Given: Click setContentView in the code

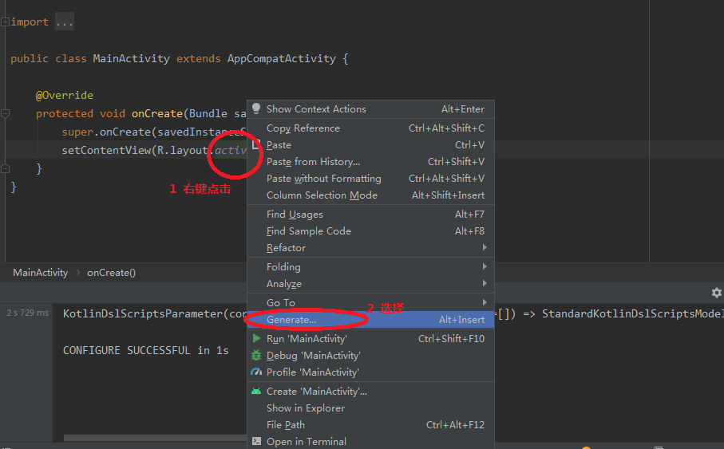Looking at the screenshot, I should click(106, 150).
